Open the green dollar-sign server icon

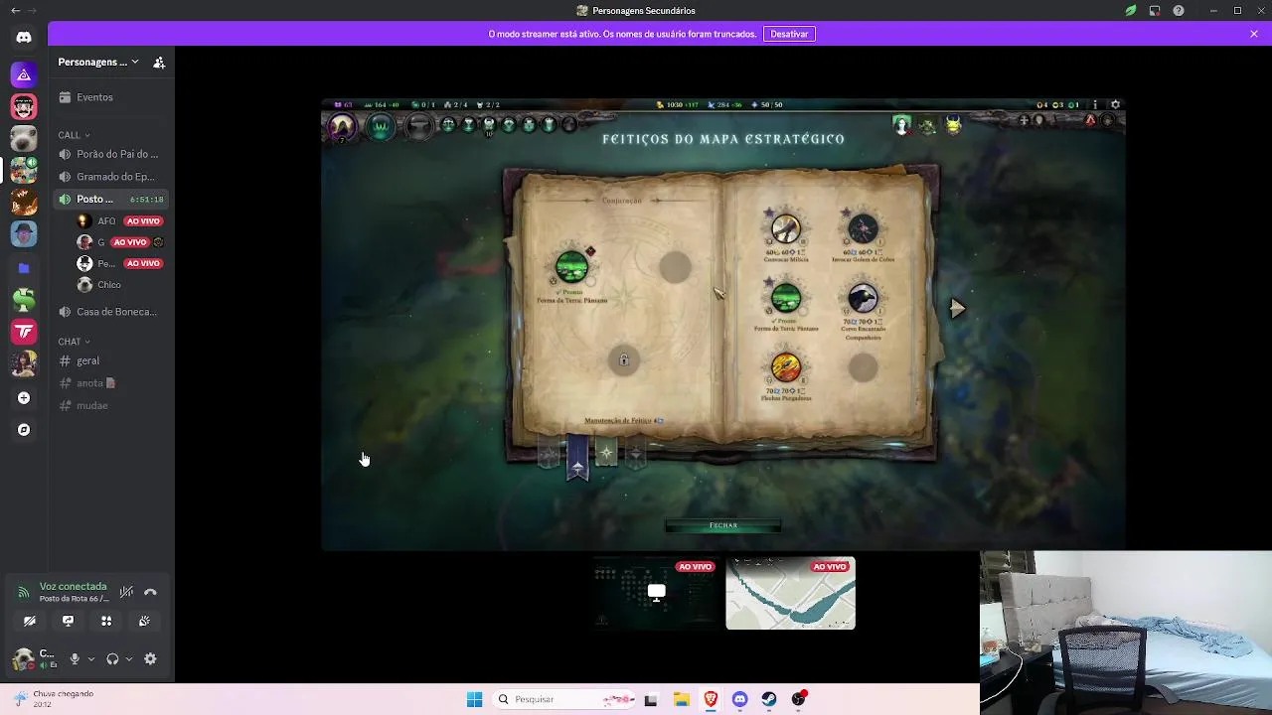coord(24,300)
